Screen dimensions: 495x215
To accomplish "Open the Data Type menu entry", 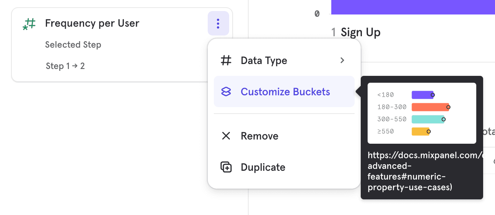I will click(264, 60).
